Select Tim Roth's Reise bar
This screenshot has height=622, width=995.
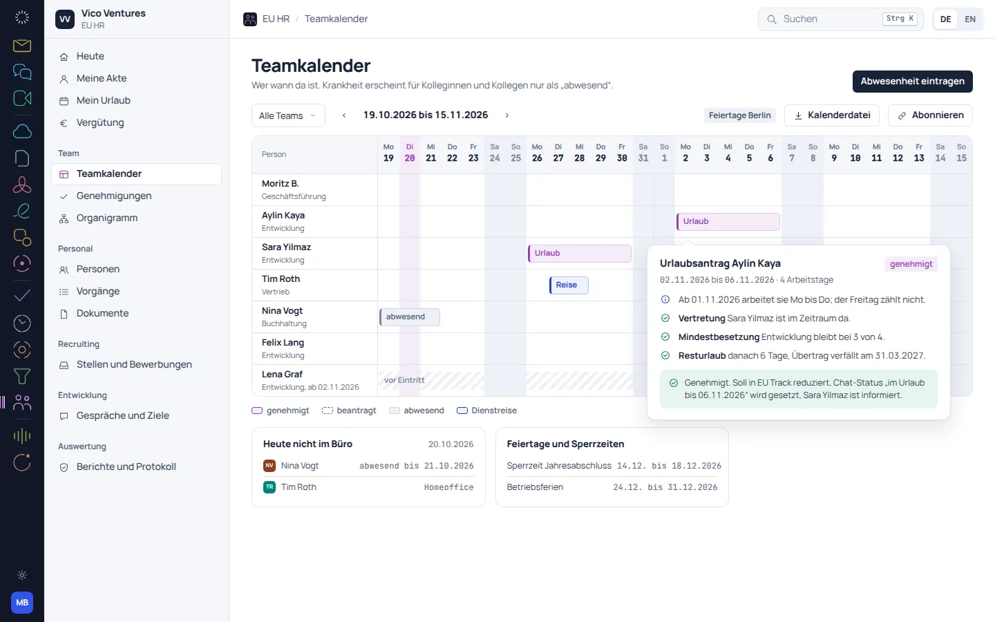(569, 285)
